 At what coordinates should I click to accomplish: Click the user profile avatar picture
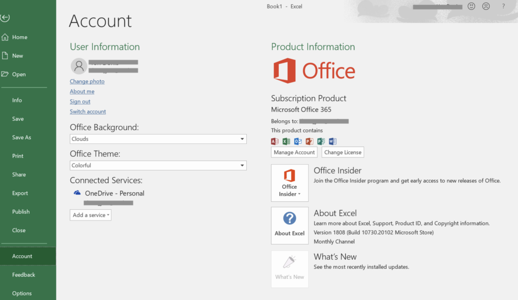pos(79,66)
